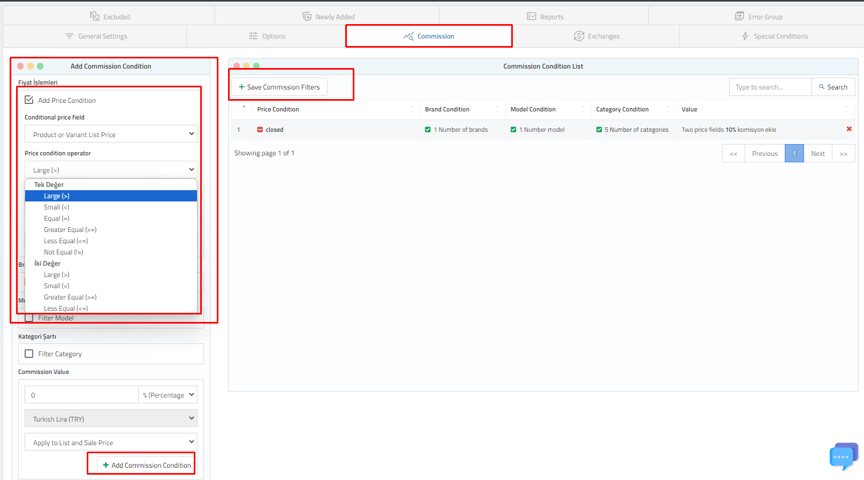
Task: Click the Type to search input field
Action: pos(770,87)
